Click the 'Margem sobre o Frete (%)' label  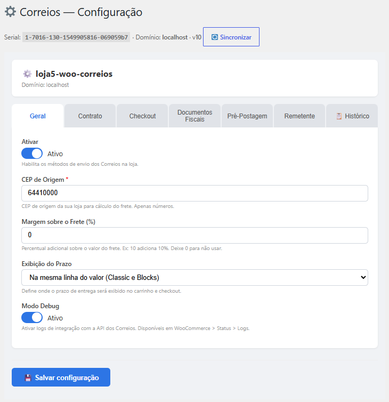tap(59, 222)
